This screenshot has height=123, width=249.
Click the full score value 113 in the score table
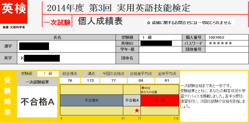90,81
